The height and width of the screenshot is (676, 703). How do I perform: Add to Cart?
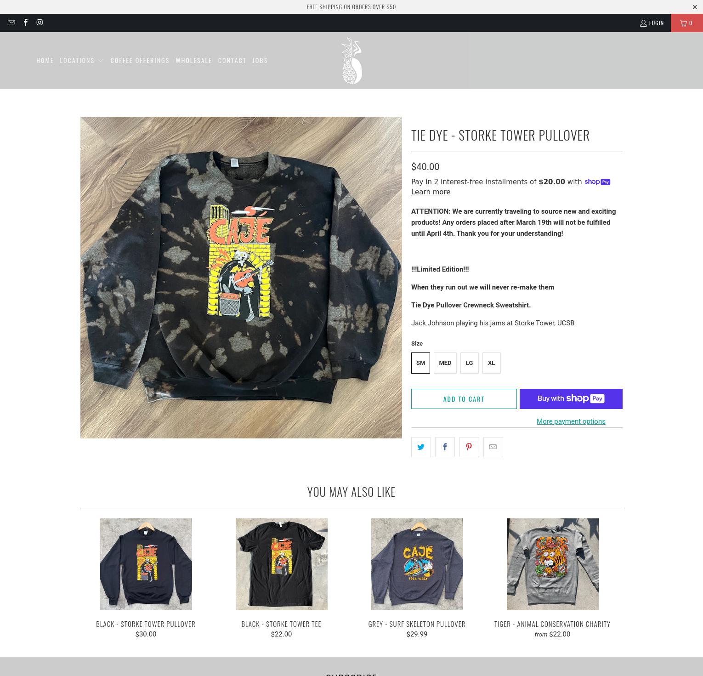464,399
